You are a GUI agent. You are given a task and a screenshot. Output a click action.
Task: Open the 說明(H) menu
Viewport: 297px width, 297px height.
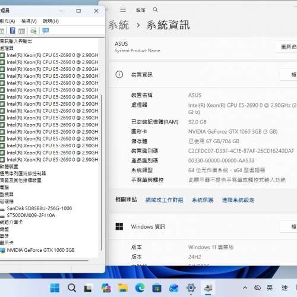pos(51,21)
